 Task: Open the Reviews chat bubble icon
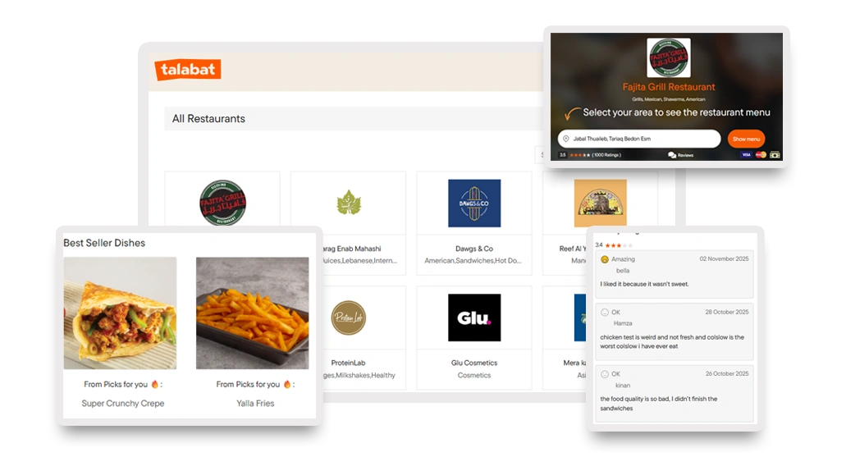[x=672, y=155]
